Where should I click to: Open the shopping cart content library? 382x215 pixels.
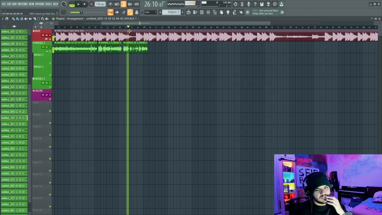point(247,12)
